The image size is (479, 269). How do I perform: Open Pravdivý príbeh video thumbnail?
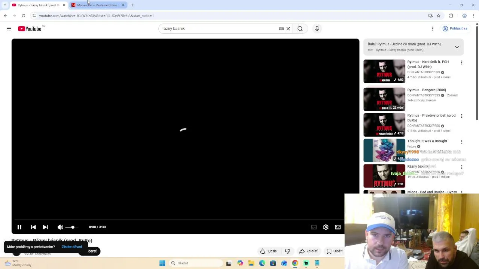[x=384, y=125]
